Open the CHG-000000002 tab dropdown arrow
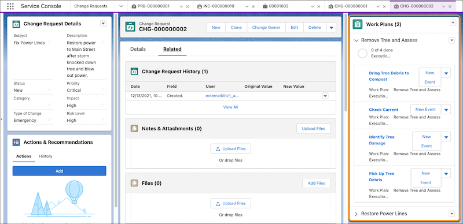The width and height of the screenshot is (463, 224). (x=443, y=6)
